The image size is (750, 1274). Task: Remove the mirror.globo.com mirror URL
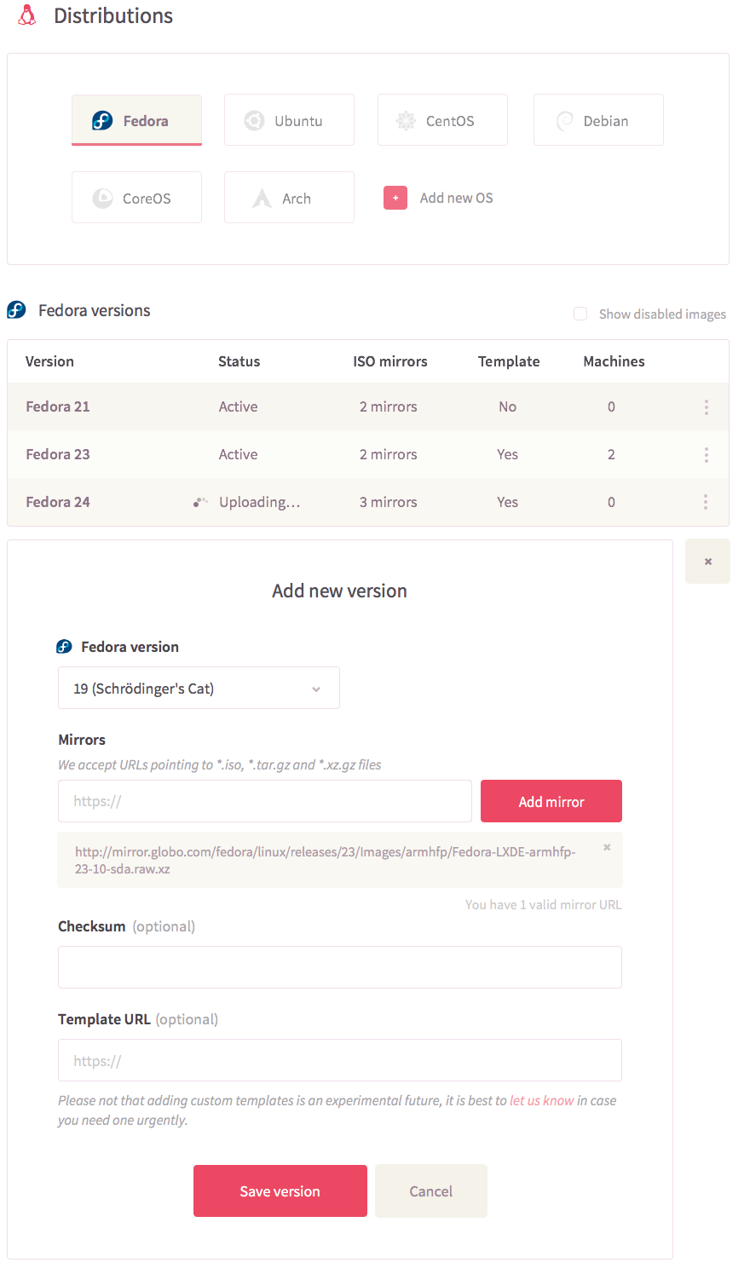coord(607,847)
